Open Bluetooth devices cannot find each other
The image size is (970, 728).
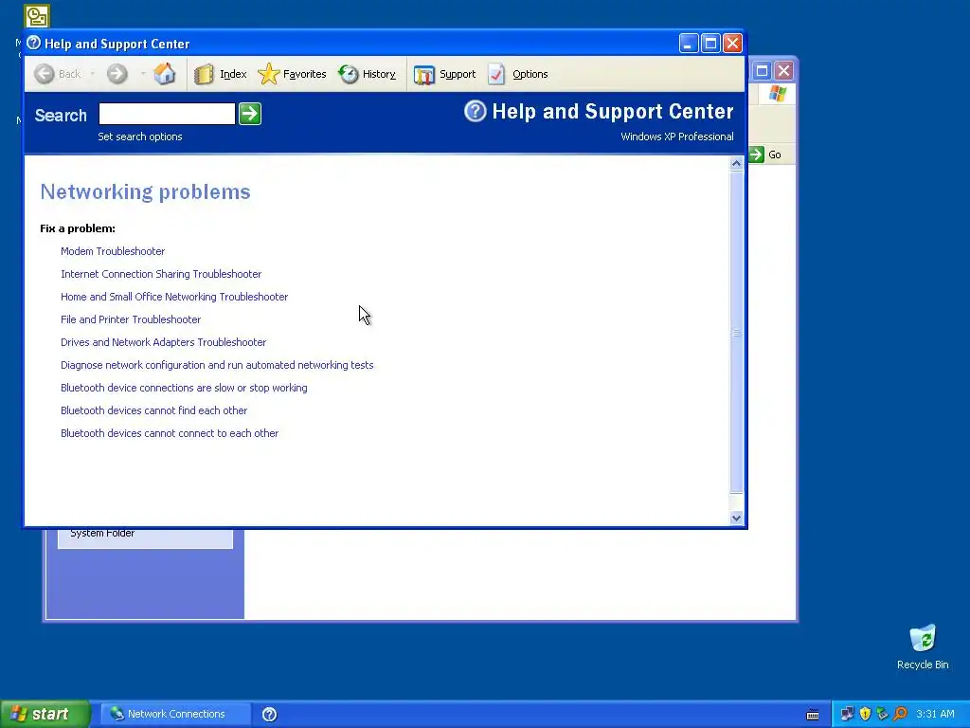153,410
